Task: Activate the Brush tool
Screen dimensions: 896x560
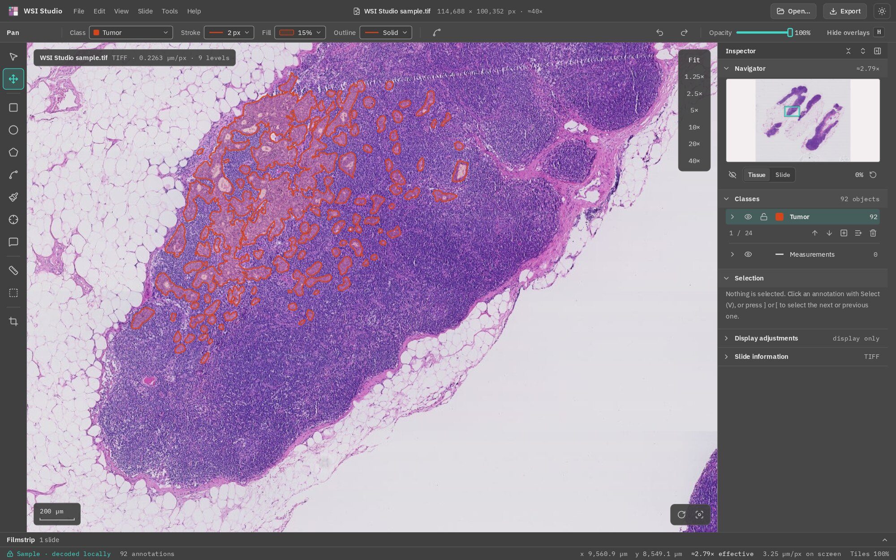Action: pyautogui.click(x=13, y=197)
